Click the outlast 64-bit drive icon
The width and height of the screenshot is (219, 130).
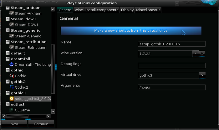coord(8,104)
